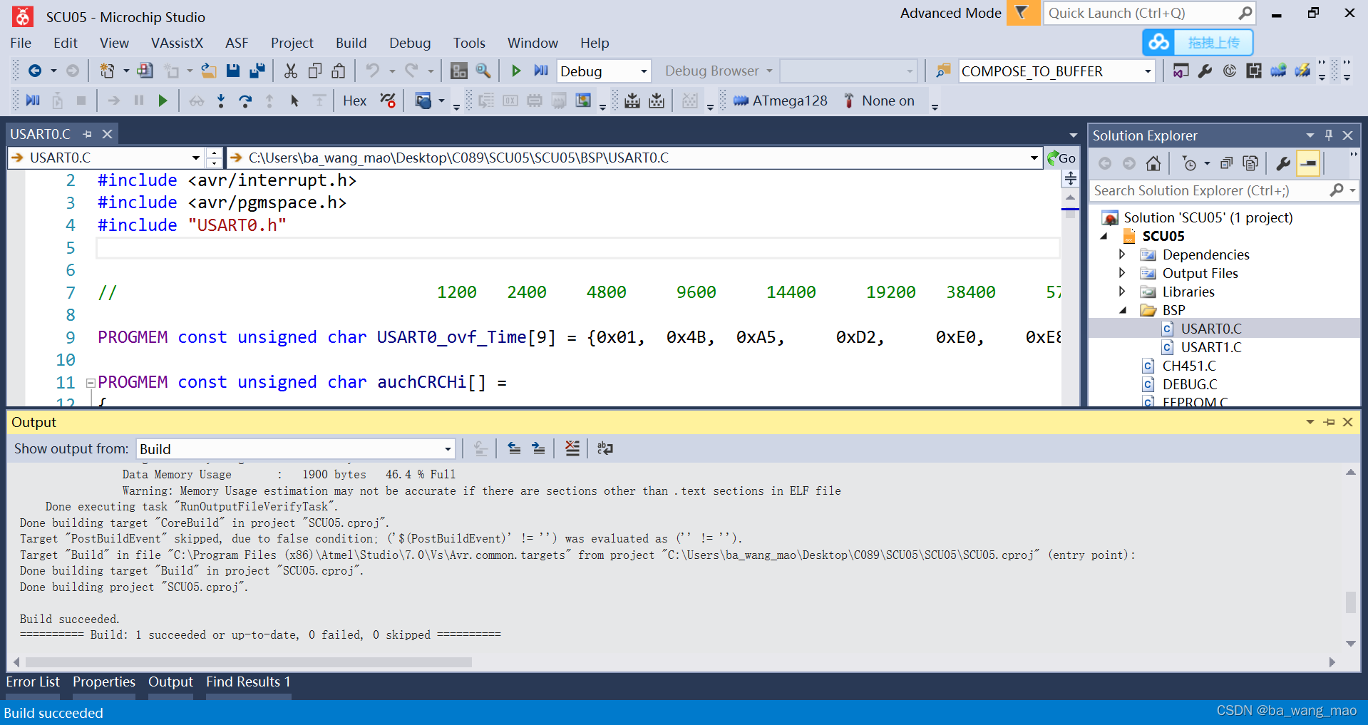Click the Paste toolbar icon
Image resolution: width=1368 pixels, height=725 pixels.
click(339, 71)
